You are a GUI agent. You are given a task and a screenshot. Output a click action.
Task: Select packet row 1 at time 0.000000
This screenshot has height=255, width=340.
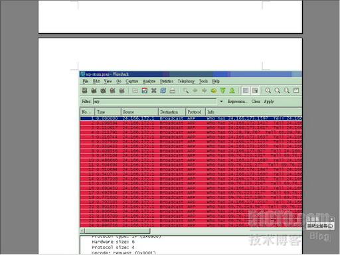tap(191, 118)
